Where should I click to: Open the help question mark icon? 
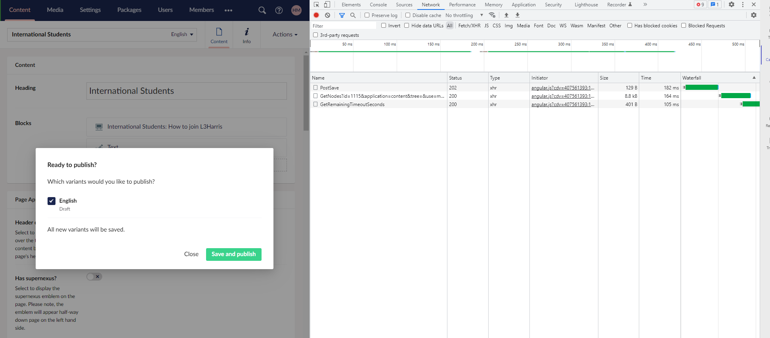pyautogui.click(x=279, y=10)
